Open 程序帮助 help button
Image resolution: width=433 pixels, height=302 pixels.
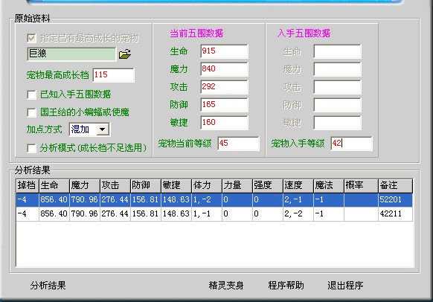coord(286,286)
